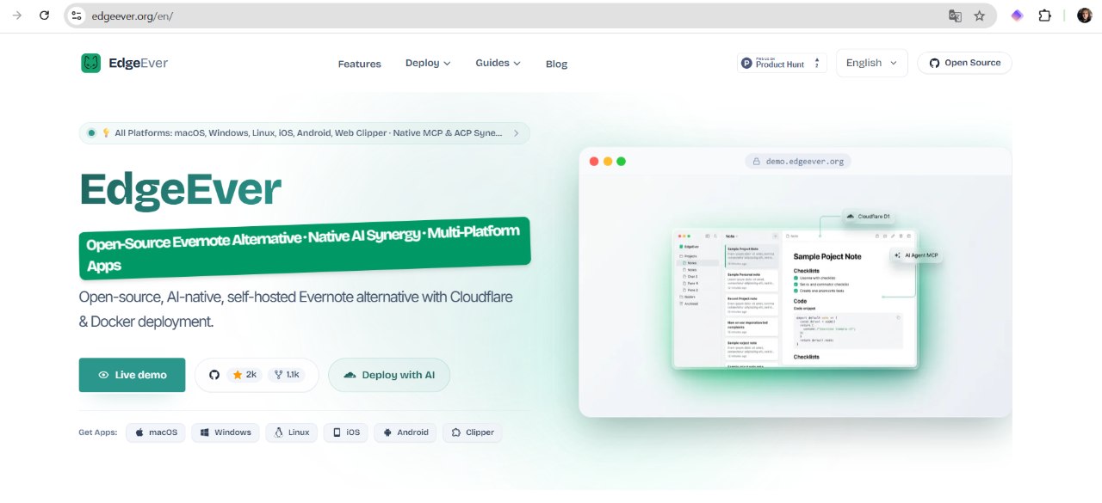Open the Chrome profile avatar
The height and width of the screenshot is (503, 1102).
1084,15
